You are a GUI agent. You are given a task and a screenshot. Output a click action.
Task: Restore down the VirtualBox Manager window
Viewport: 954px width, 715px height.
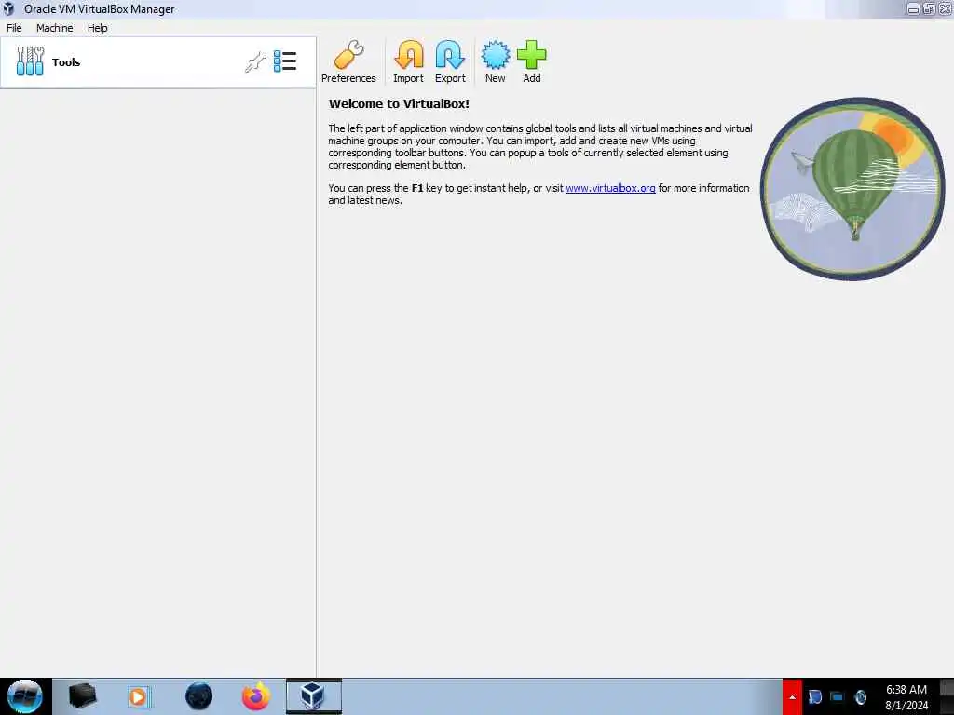[x=929, y=9]
